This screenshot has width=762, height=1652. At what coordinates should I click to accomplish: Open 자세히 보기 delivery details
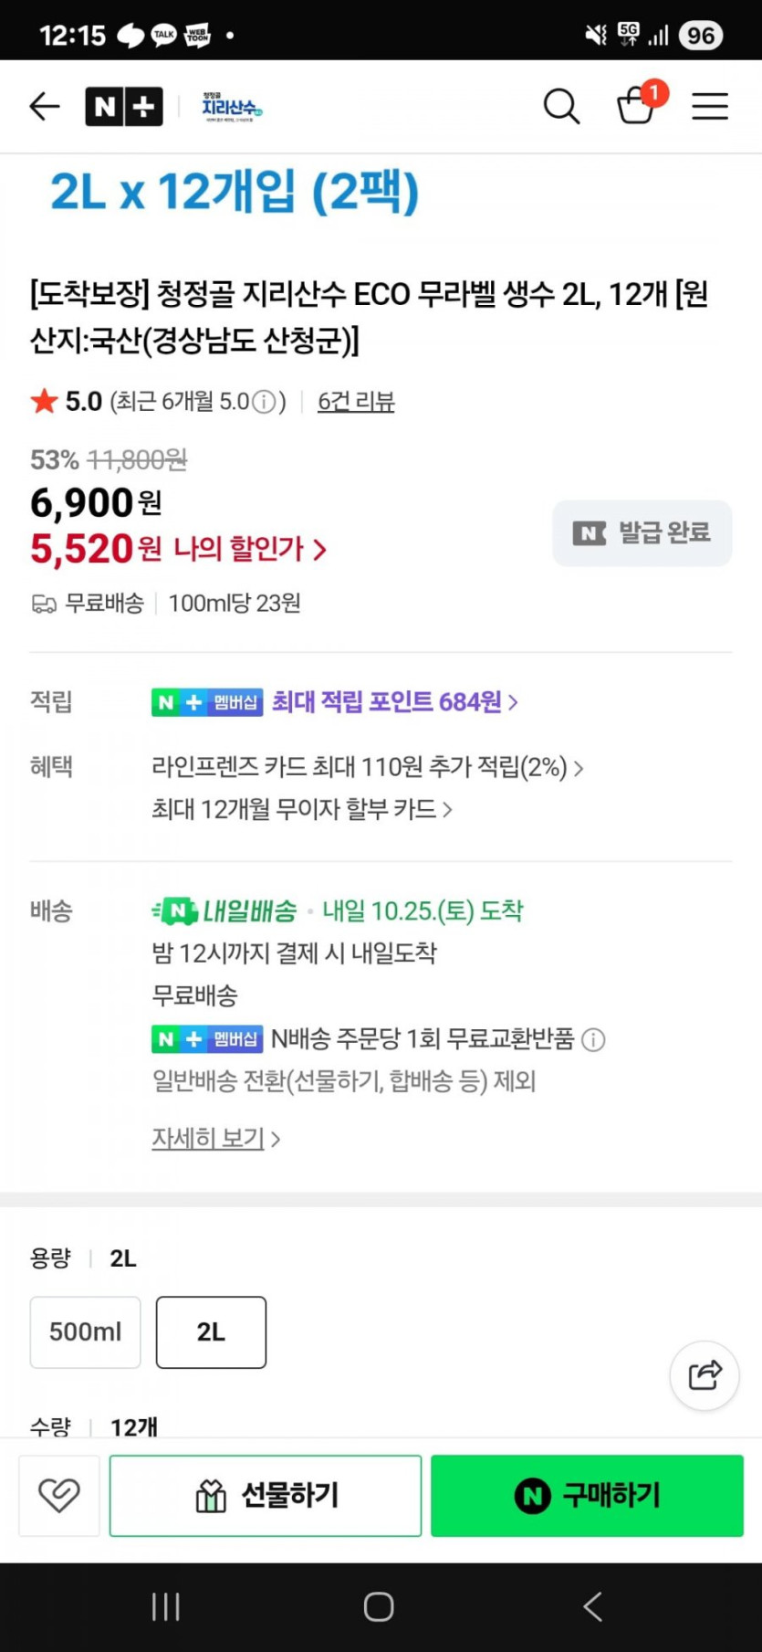point(215,1139)
